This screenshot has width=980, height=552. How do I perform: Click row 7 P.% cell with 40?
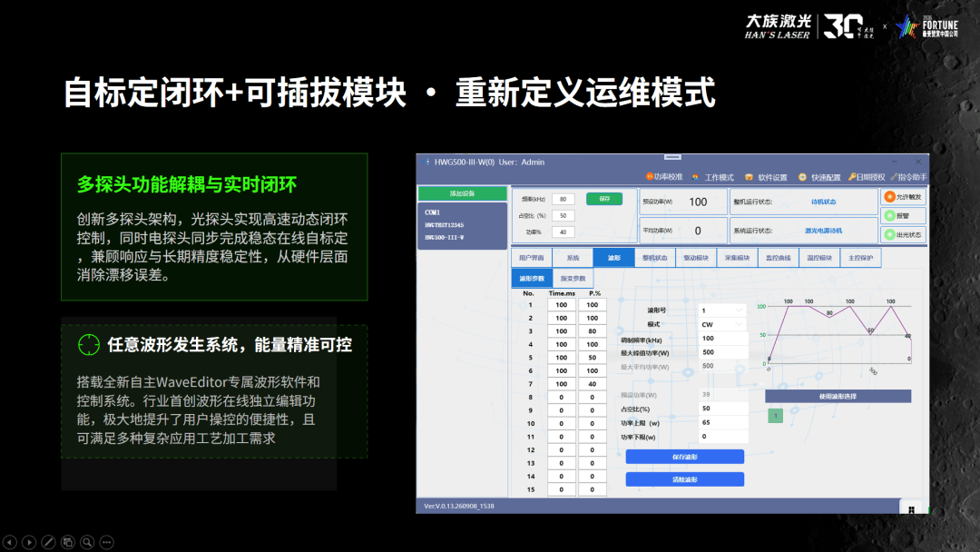coord(592,384)
